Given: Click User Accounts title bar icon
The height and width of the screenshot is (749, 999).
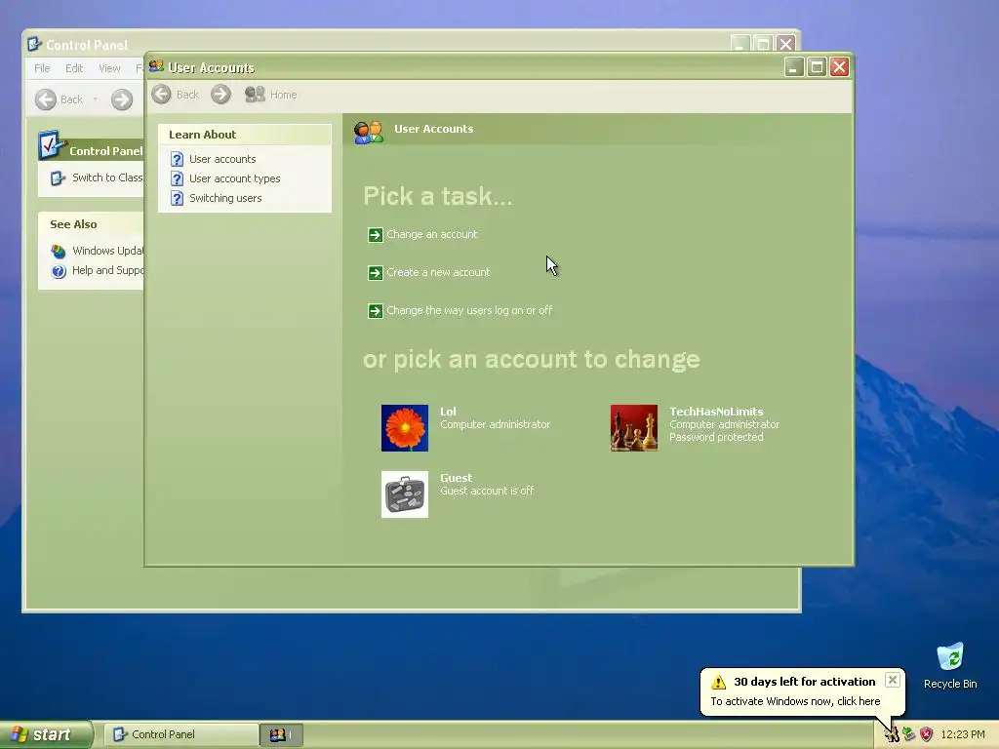Looking at the screenshot, I should point(157,66).
